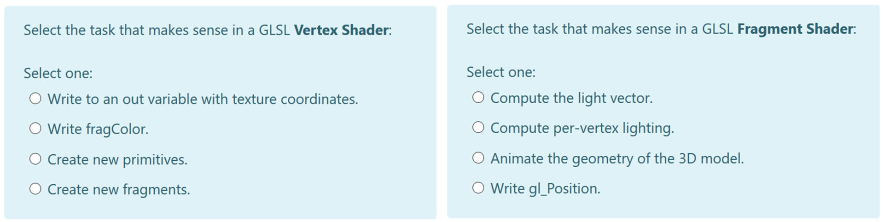
Task: Mark the 'Create new fragments.' radio button
Action: click(x=35, y=189)
